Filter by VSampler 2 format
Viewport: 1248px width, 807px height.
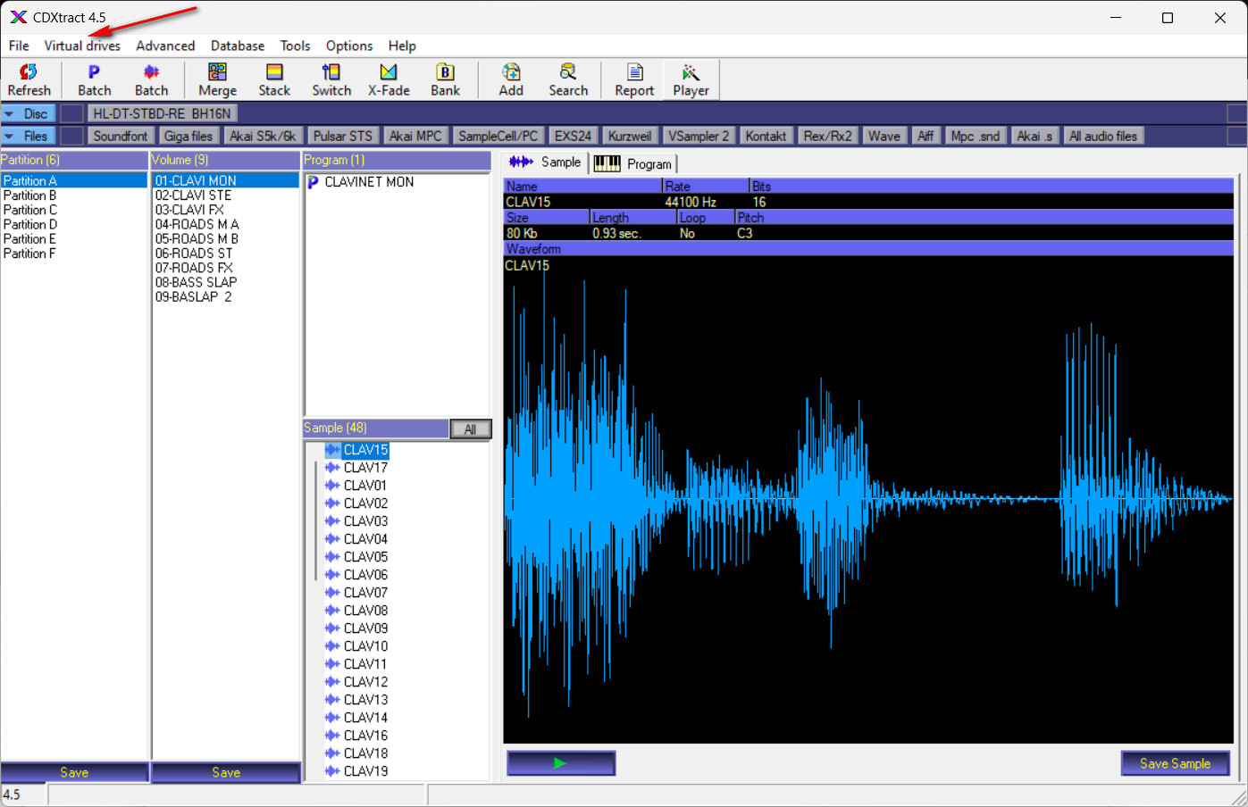699,136
